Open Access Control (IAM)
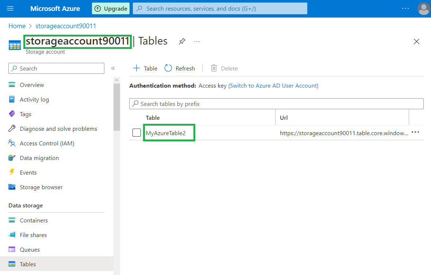 tap(47, 143)
